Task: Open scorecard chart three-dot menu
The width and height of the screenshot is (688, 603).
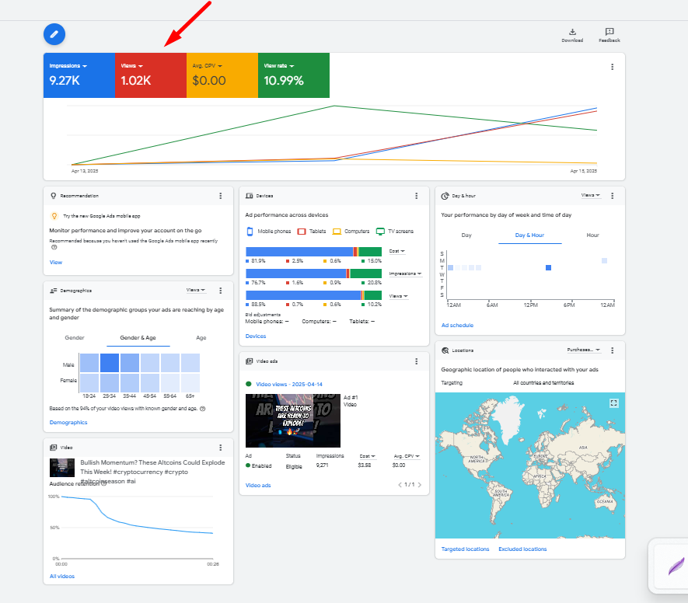Action: (x=613, y=67)
